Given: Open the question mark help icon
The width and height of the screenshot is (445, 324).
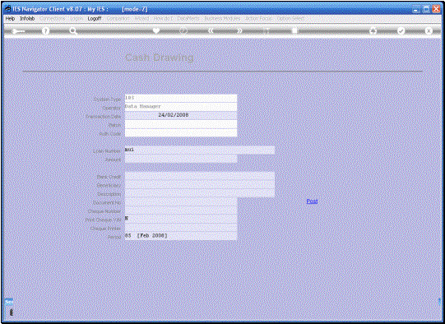Looking at the screenshot, I should click(45, 31).
